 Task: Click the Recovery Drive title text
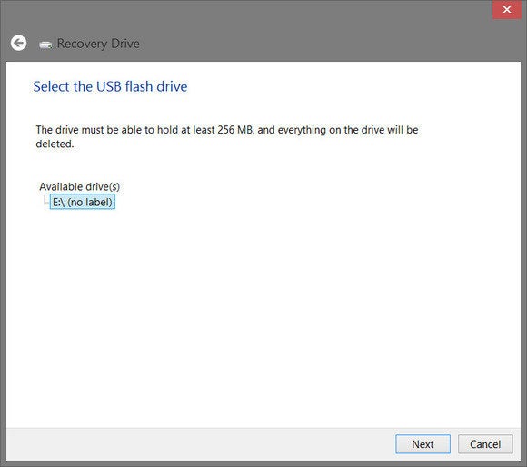[x=98, y=44]
